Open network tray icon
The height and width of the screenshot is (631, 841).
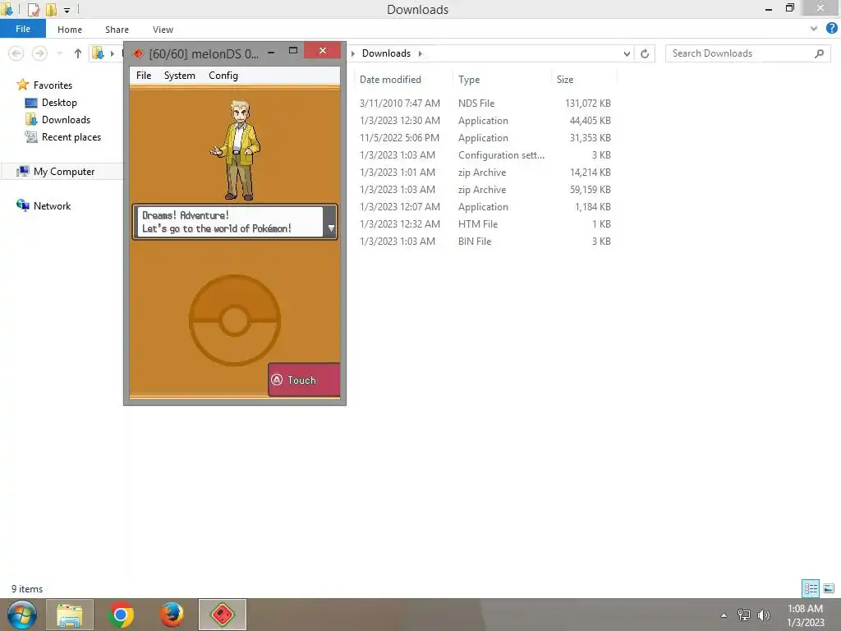tap(744, 615)
